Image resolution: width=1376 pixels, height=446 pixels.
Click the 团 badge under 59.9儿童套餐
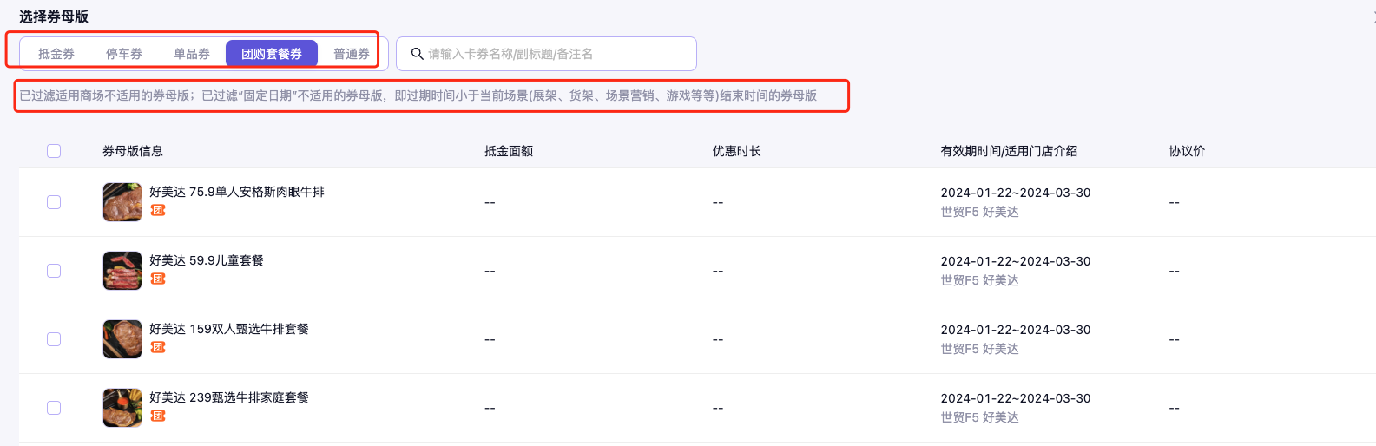pyautogui.click(x=158, y=279)
